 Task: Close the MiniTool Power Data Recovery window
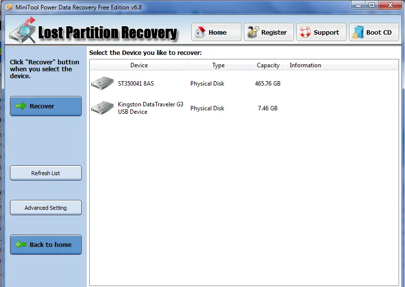[390, 5]
